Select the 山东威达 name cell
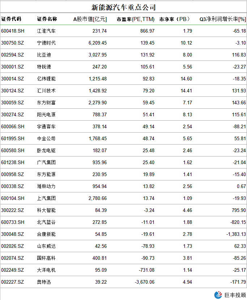Image resolution: width=247 pixels, height=300 pixels. click(x=46, y=246)
